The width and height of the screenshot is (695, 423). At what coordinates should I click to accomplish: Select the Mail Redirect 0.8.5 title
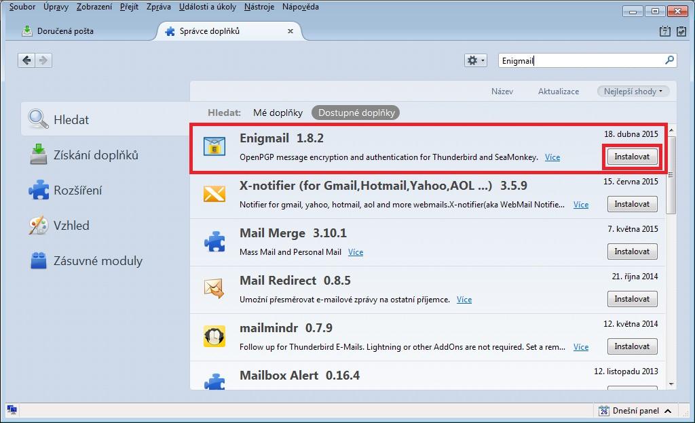295,281
